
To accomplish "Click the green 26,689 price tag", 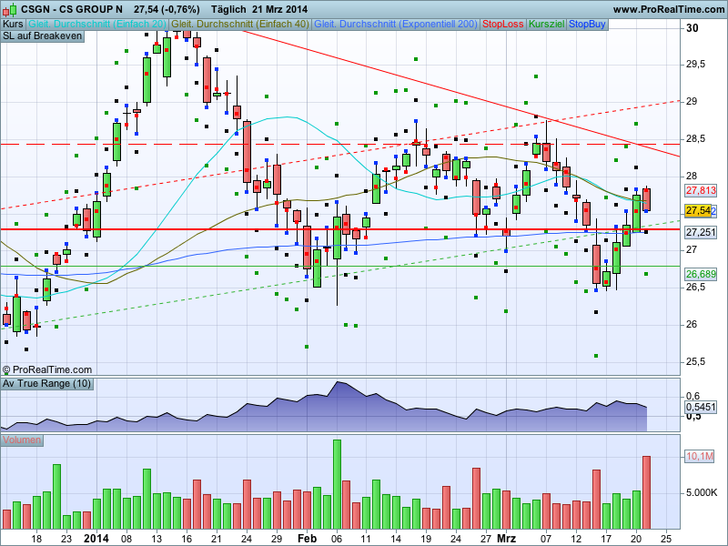I will click(701, 275).
